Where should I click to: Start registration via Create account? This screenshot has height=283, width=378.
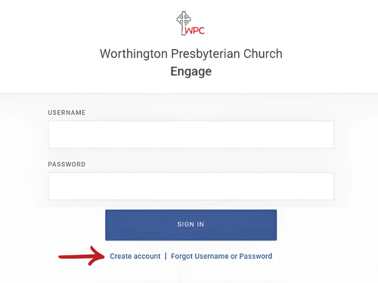pyautogui.click(x=135, y=256)
